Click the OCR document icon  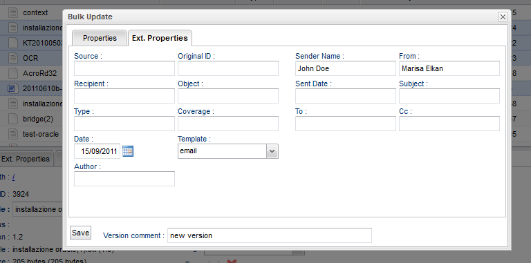(12, 58)
